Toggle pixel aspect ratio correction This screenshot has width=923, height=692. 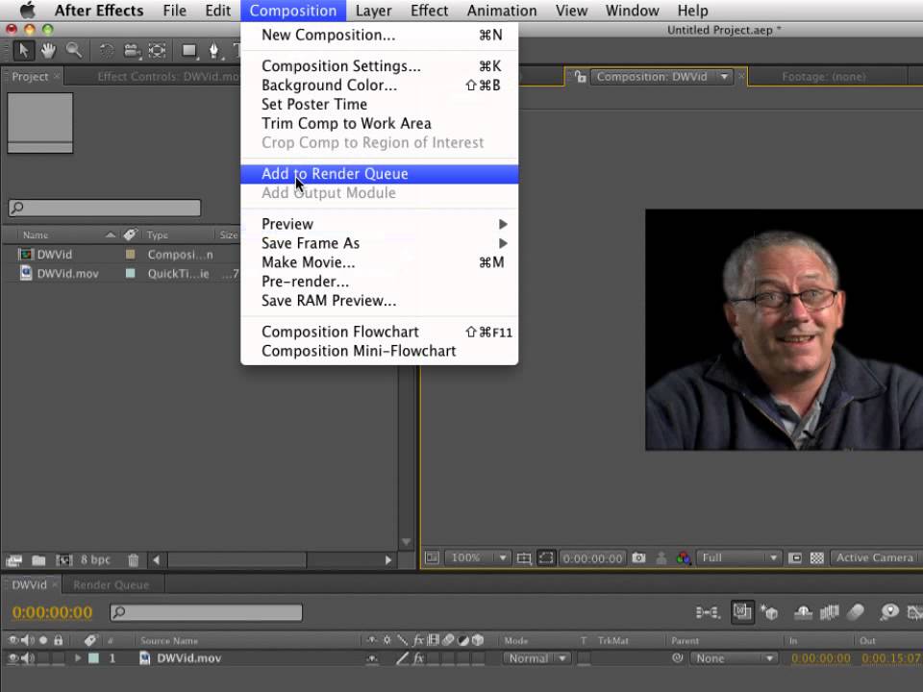click(795, 557)
